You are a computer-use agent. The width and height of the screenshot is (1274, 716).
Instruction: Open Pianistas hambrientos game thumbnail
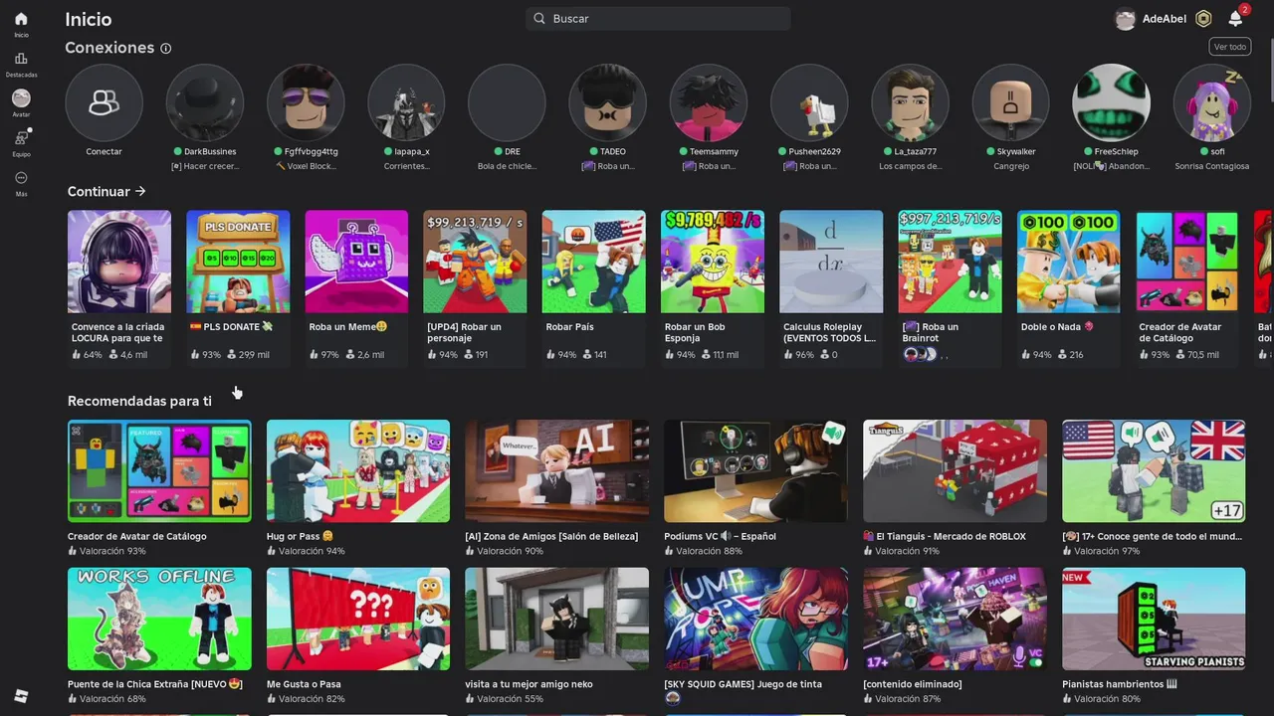coord(1154,619)
